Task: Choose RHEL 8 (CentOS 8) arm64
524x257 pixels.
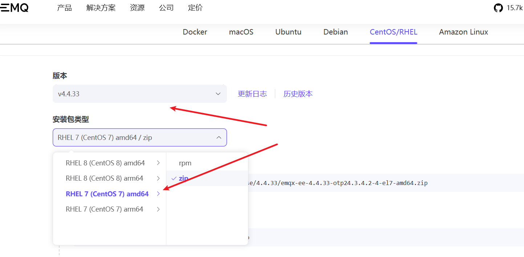Action: (105, 178)
